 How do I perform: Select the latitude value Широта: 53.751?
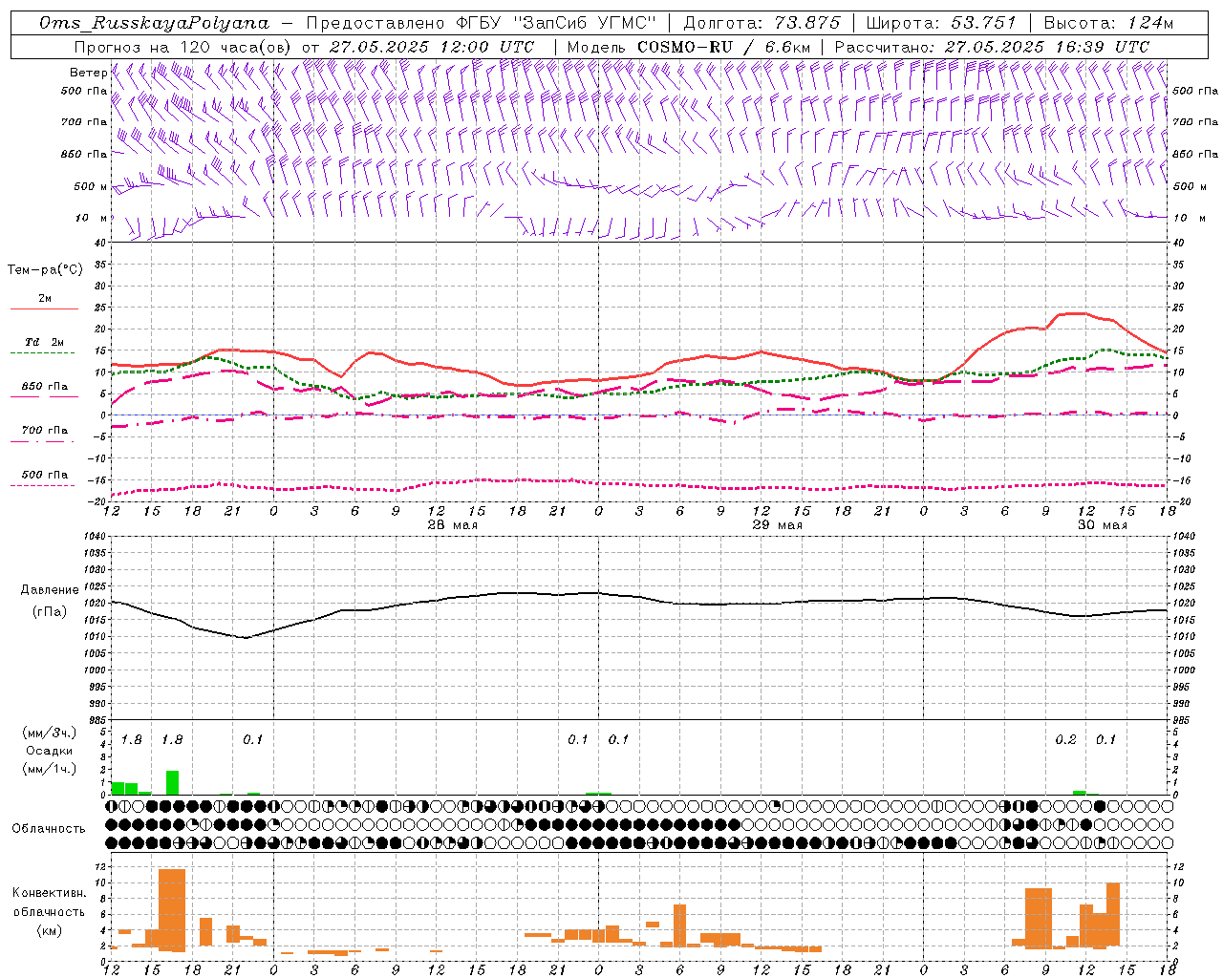click(942, 23)
